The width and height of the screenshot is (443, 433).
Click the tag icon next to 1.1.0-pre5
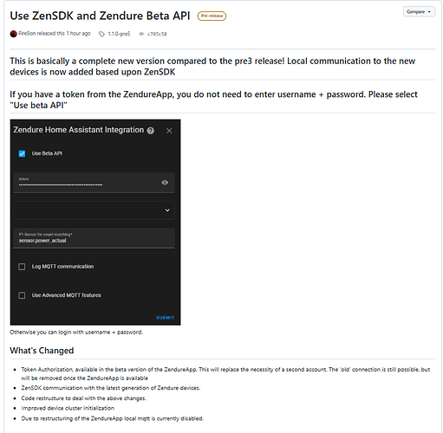101,34
